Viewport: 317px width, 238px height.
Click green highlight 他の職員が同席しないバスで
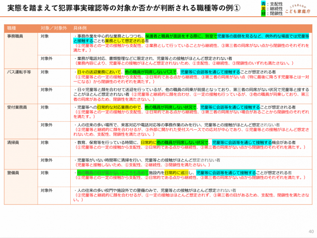[151, 72]
